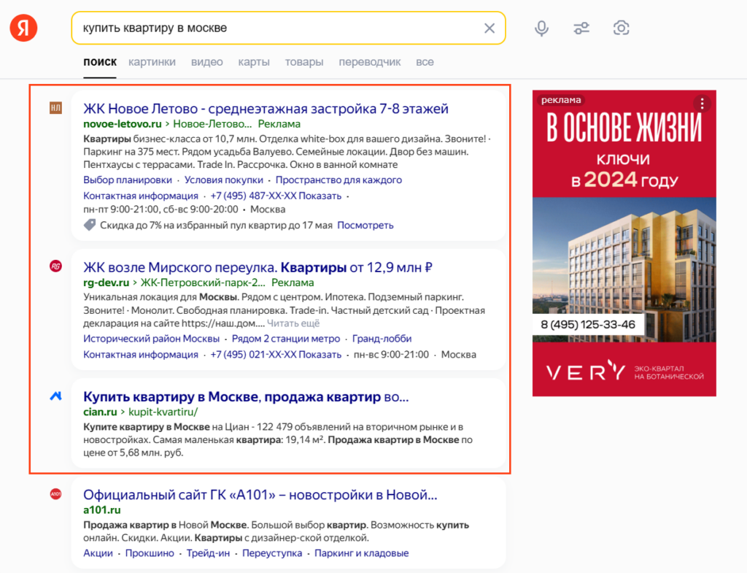The height and width of the screenshot is (573, 747).
Task: Open search settings sliders icon
Action: [581, 28]
